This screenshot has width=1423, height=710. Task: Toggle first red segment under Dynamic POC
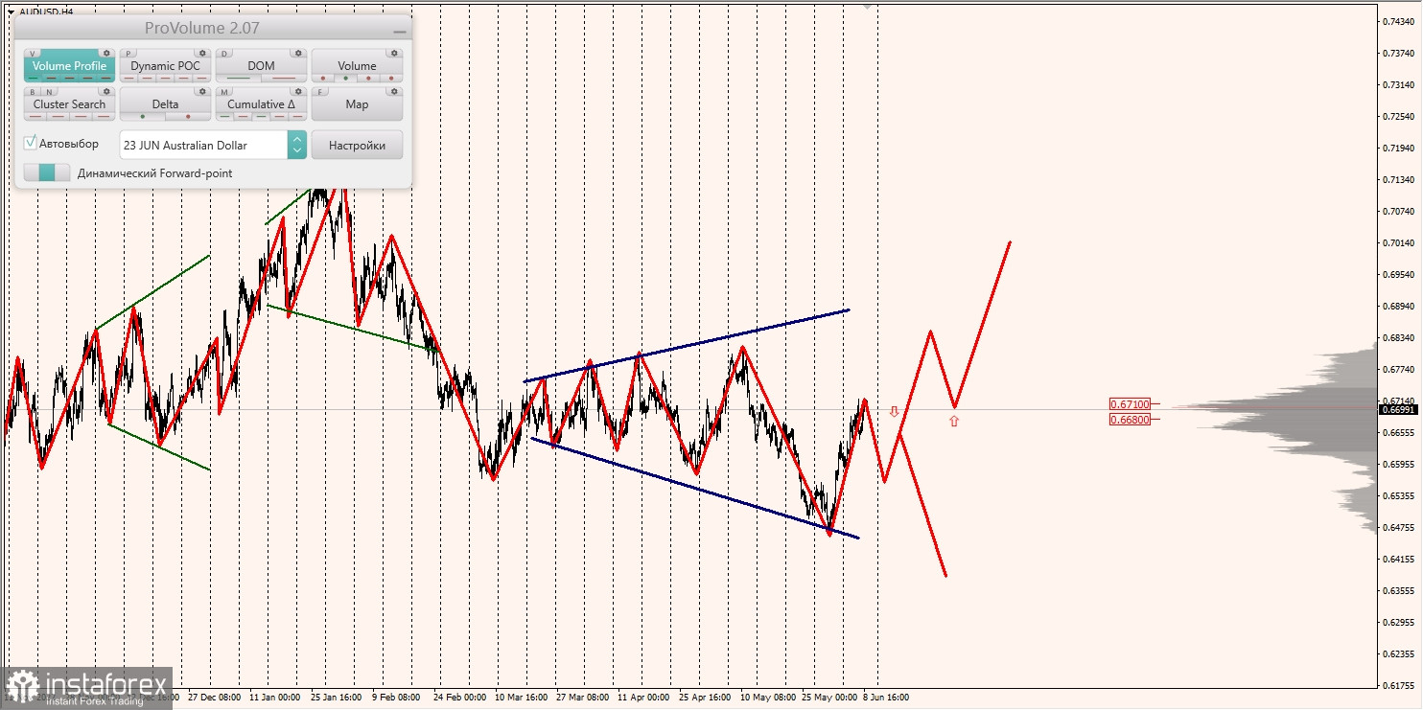click(x=128, y=78)
